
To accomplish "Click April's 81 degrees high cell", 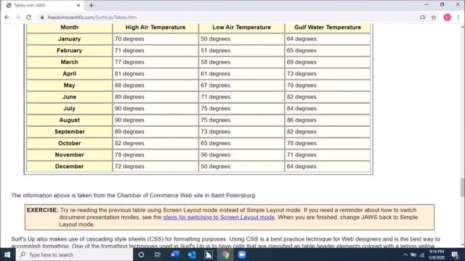I will pos(155,73).
